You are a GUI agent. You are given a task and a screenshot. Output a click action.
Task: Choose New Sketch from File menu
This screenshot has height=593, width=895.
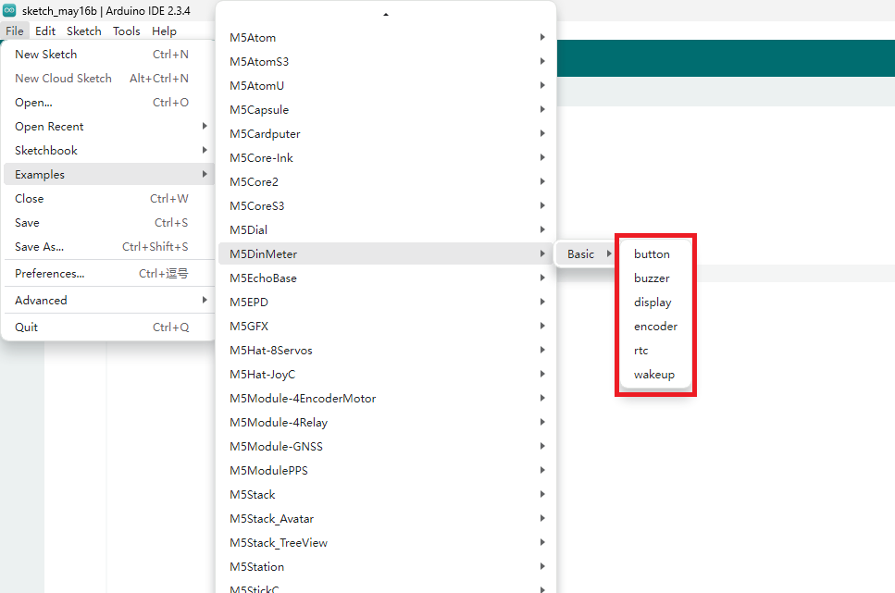[108, 55]
